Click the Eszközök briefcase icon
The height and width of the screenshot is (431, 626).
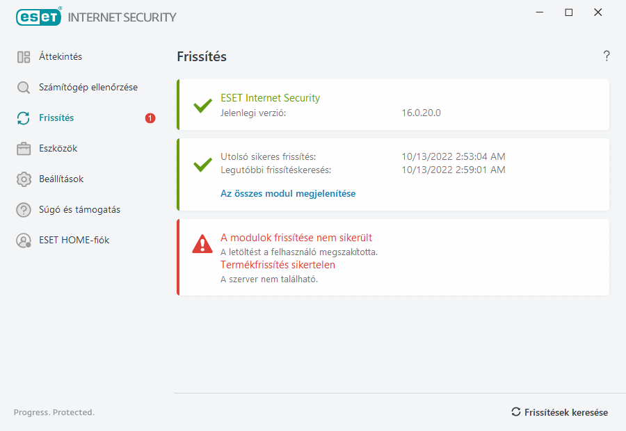click(24, 149)
